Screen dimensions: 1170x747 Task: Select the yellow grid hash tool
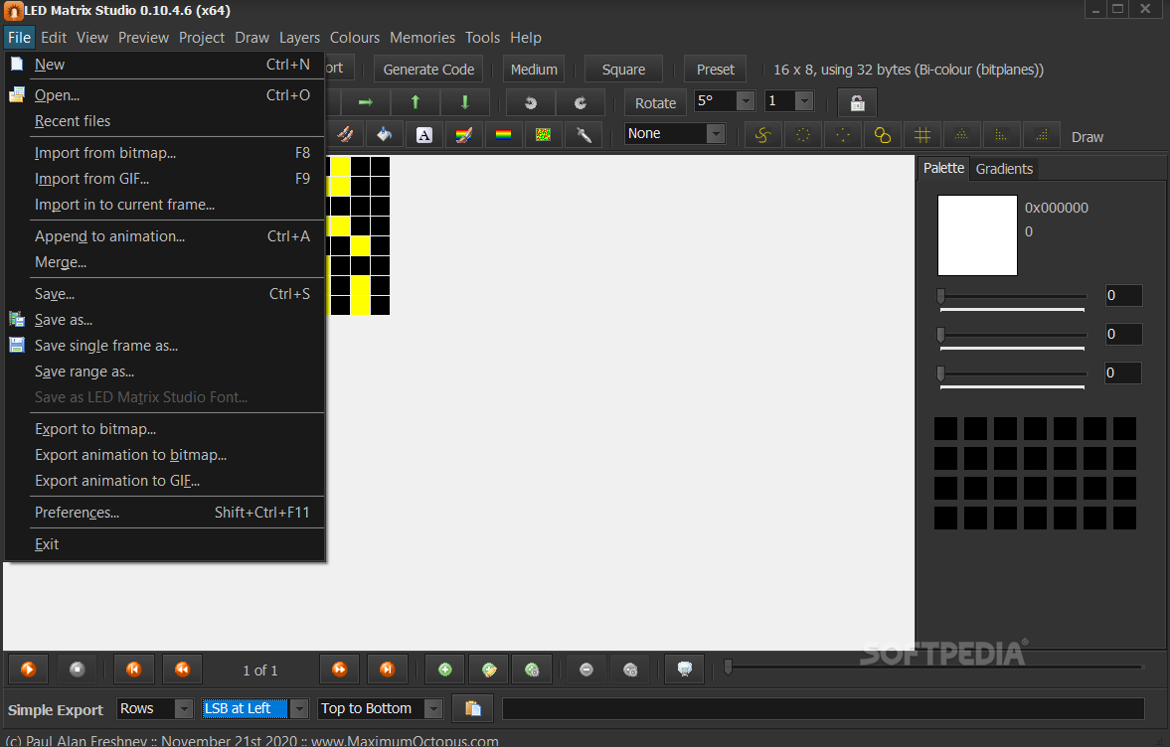click(x=922, y=135)
